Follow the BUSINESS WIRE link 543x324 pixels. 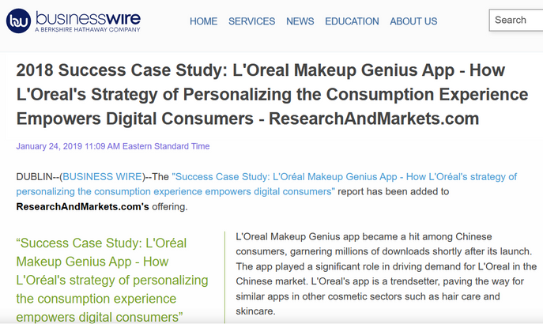(102, 177)
